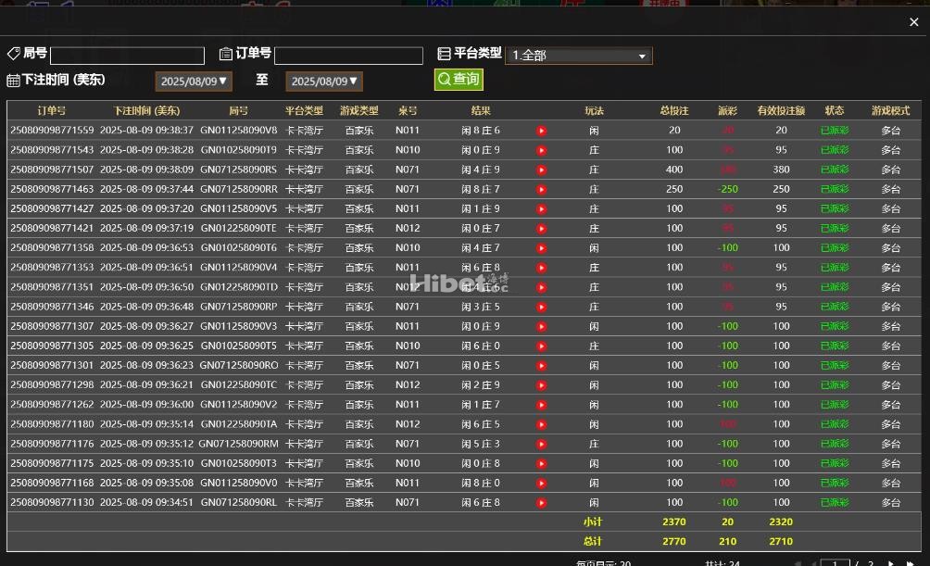
Task: Play video for order 250809098771507
Action: coord(541,170)
